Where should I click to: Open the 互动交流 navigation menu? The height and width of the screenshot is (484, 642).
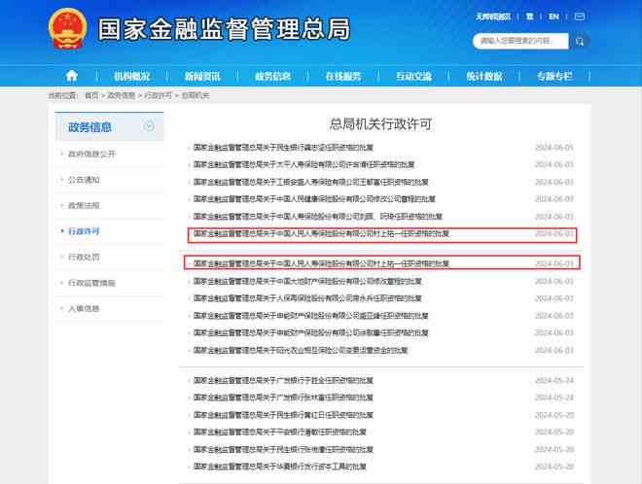[414, 76]
